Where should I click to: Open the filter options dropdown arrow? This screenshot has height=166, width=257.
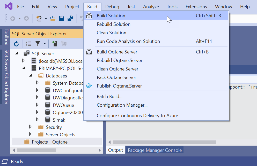tap(45, 44)
